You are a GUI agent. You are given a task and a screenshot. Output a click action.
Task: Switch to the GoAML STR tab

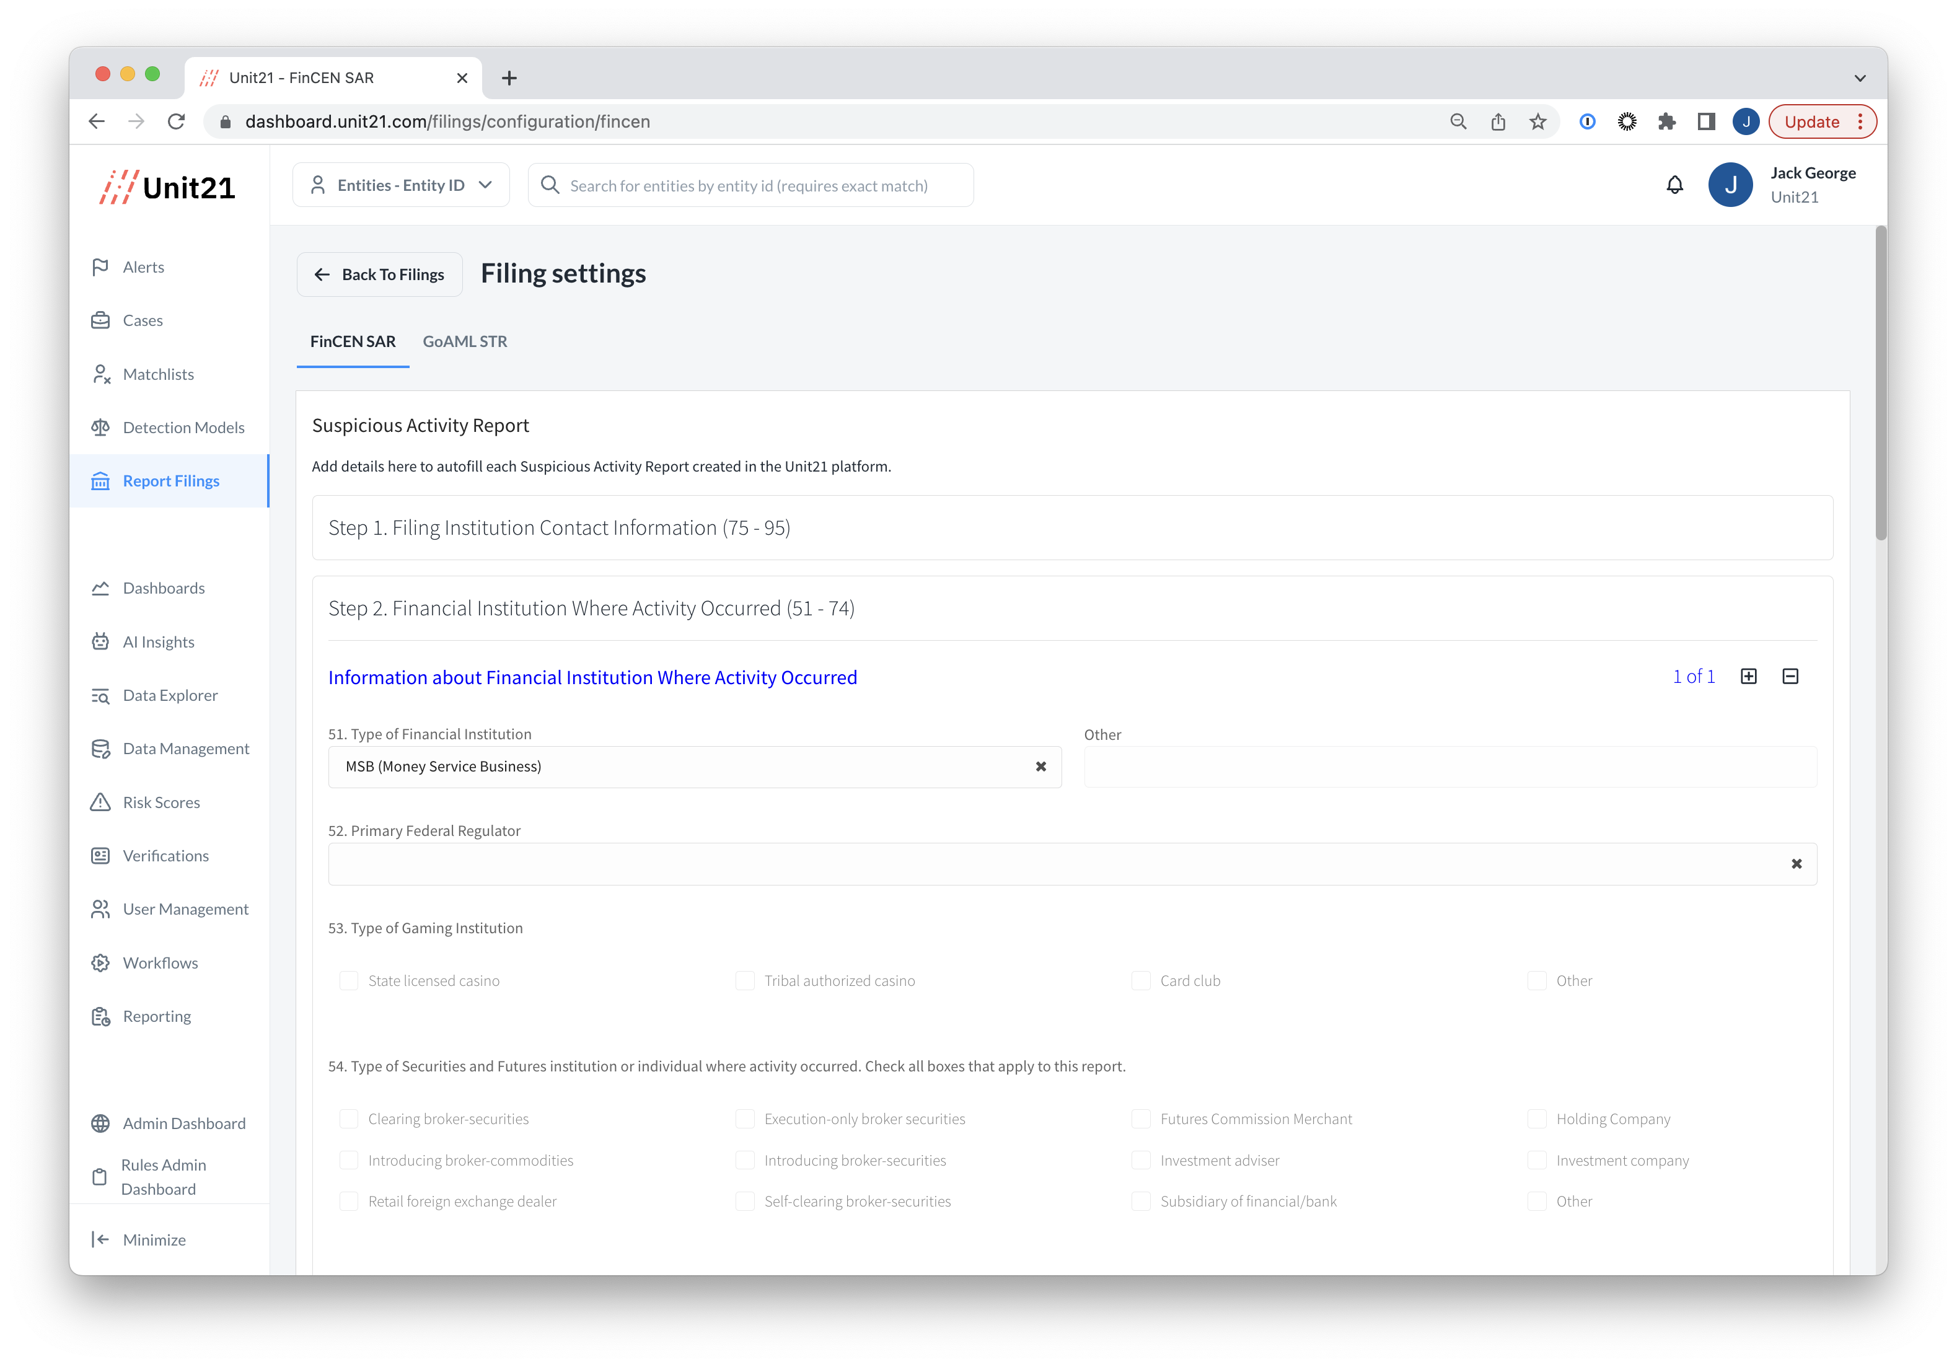465,342
